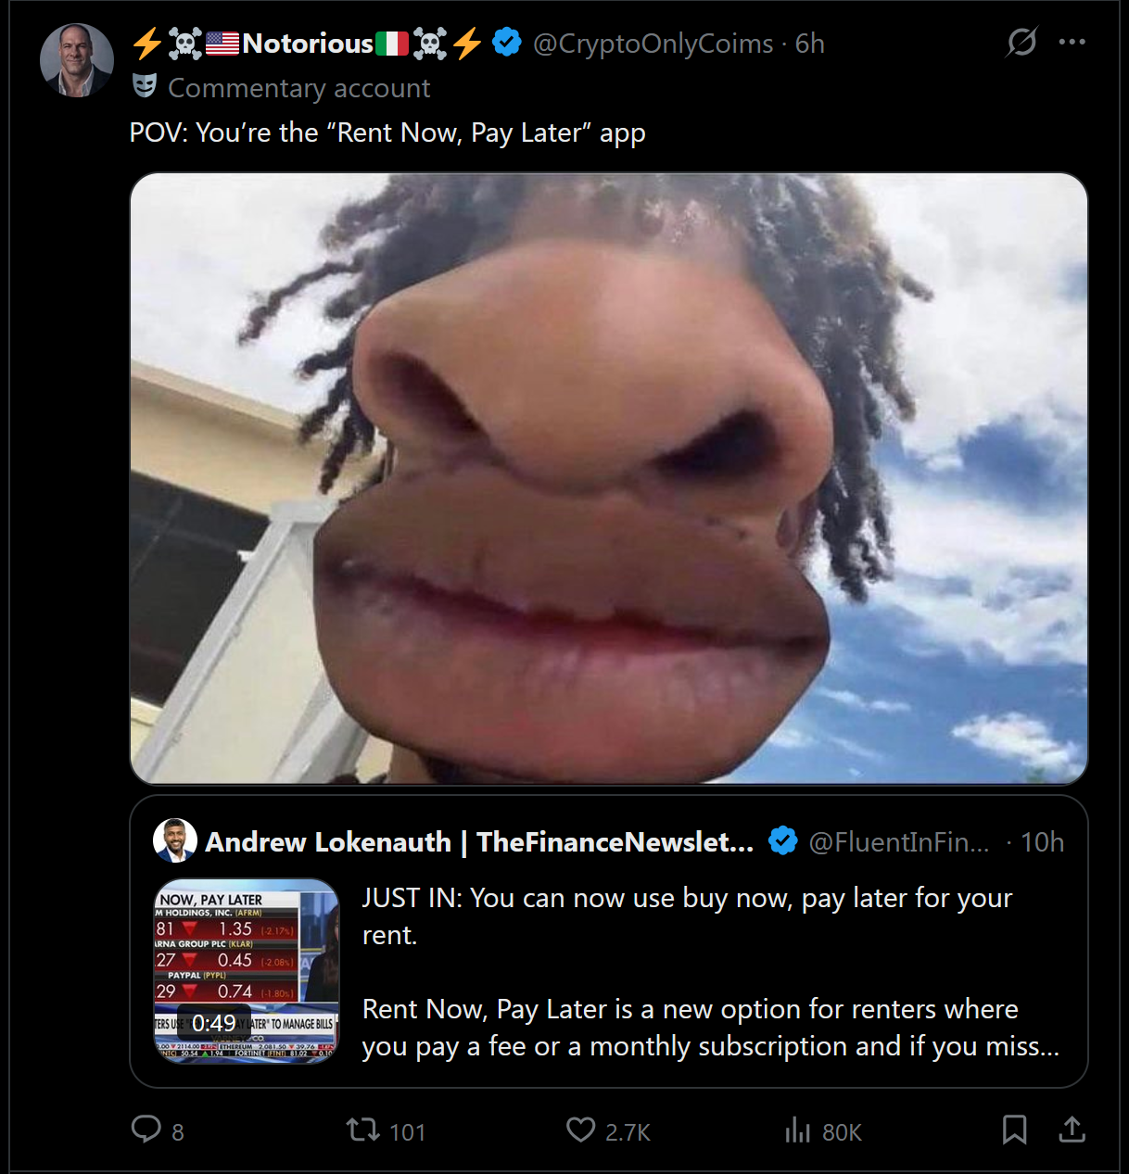The height and width of the screenshot is (1174, 1129).
Task: Open the Notorious profile avatar
Action: (77, 61)
